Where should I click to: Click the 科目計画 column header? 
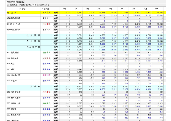click(x=46, y=9)
